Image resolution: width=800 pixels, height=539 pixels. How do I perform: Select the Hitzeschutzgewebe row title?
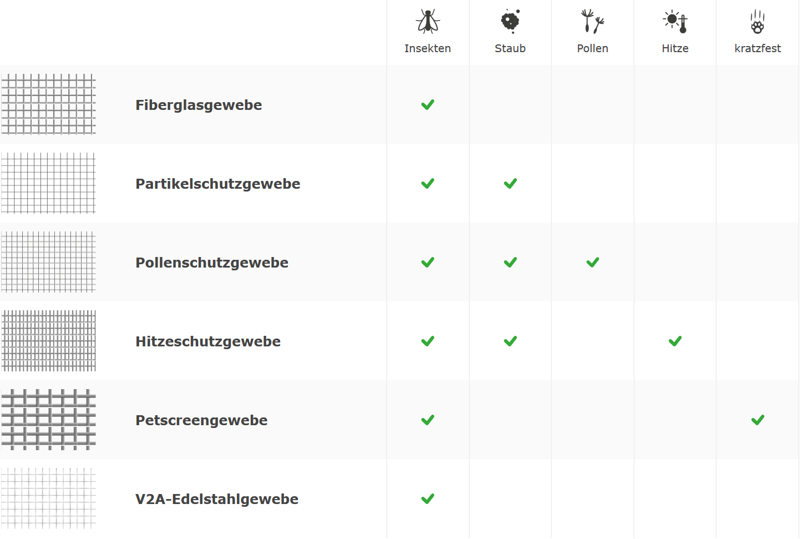click(208, 341)
